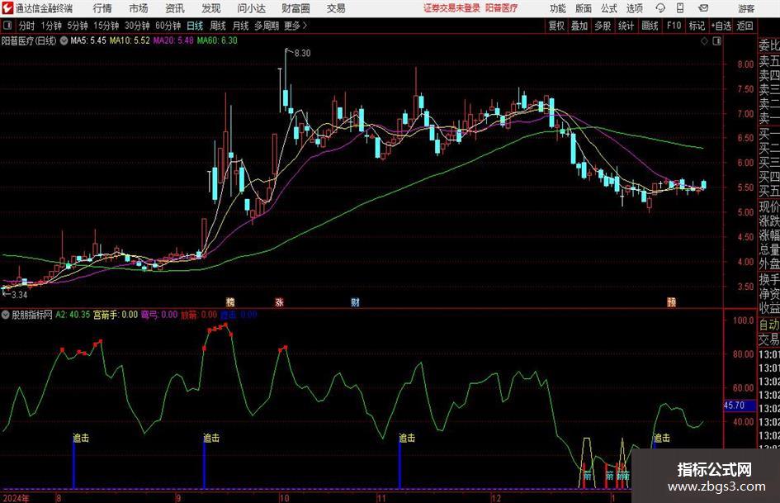Open the mail envelope icon
Viewport: 780px width, 503px height.
tap(703, 8)
